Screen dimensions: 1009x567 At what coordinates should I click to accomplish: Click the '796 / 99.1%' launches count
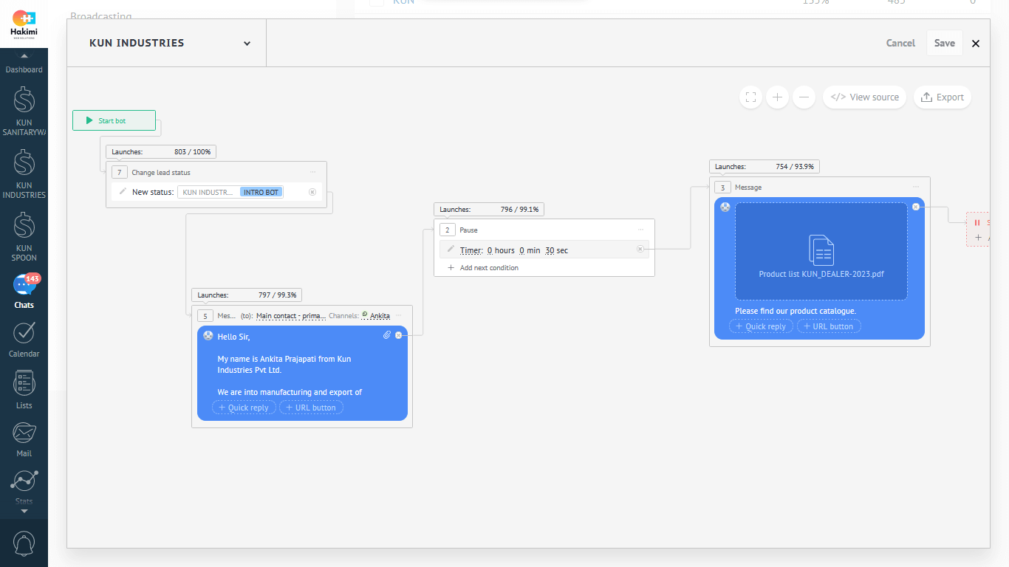(x=519, y=210)
